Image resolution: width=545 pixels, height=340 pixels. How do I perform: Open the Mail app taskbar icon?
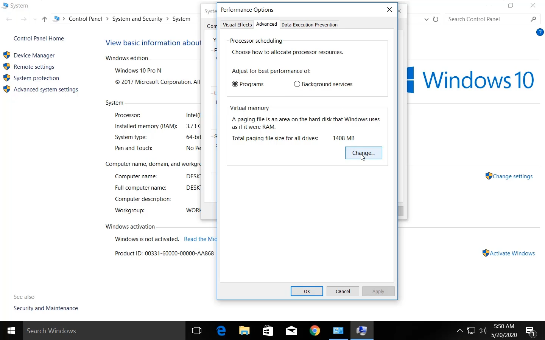click(x=291, y=331)
